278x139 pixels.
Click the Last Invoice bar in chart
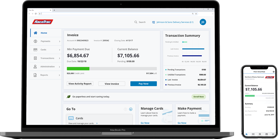193,49
